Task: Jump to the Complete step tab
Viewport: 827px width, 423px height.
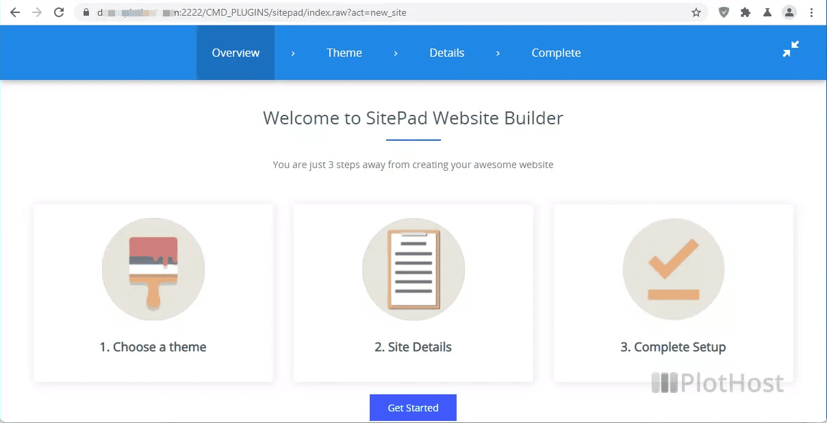Action: pos(556,53)
